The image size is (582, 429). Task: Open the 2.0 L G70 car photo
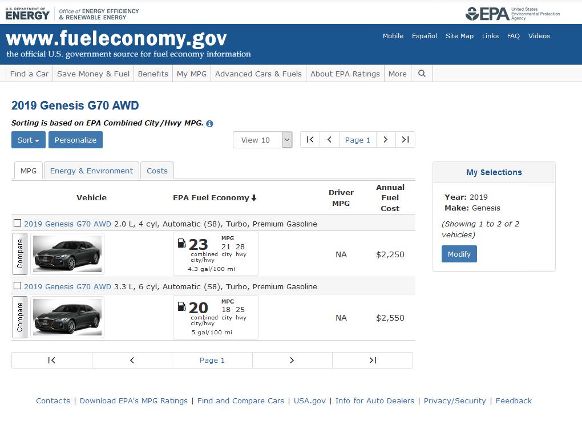point(67,254)
